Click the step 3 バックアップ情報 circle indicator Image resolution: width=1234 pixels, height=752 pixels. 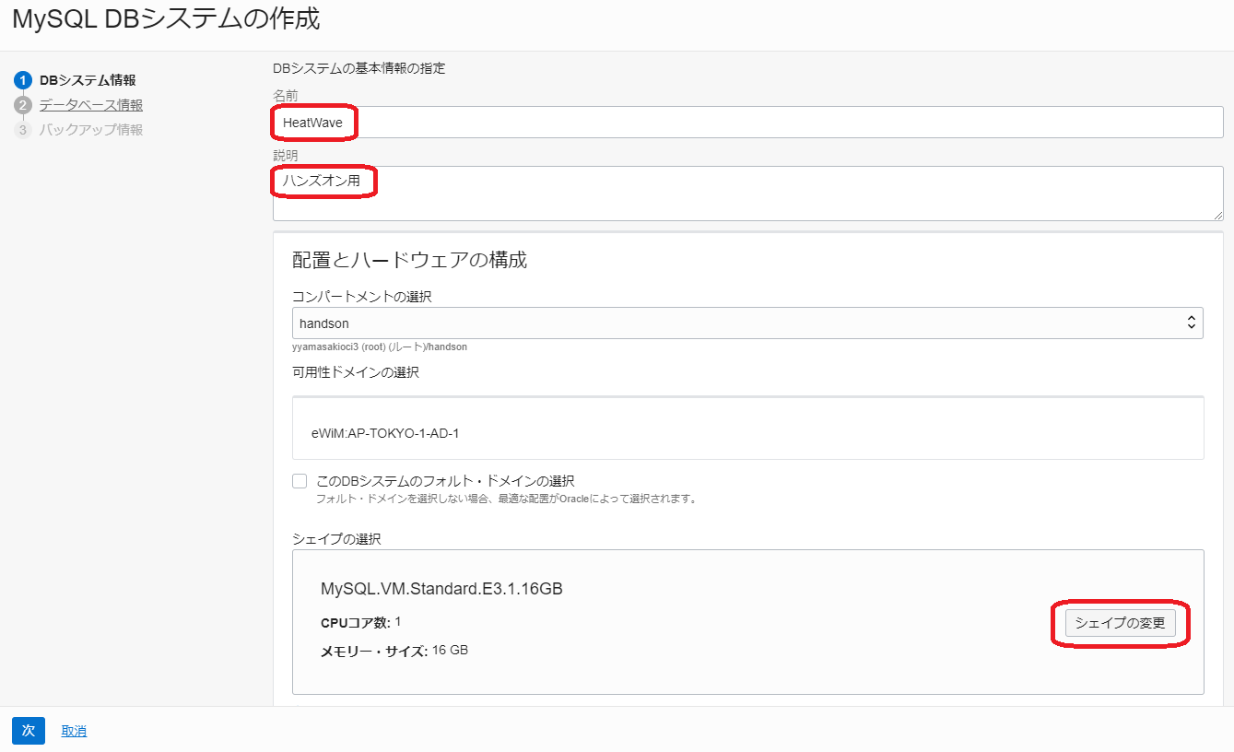click(x=24, y=129)
